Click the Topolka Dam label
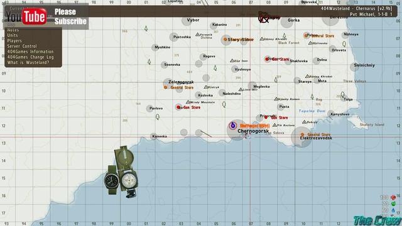 [x=312, y=111]
